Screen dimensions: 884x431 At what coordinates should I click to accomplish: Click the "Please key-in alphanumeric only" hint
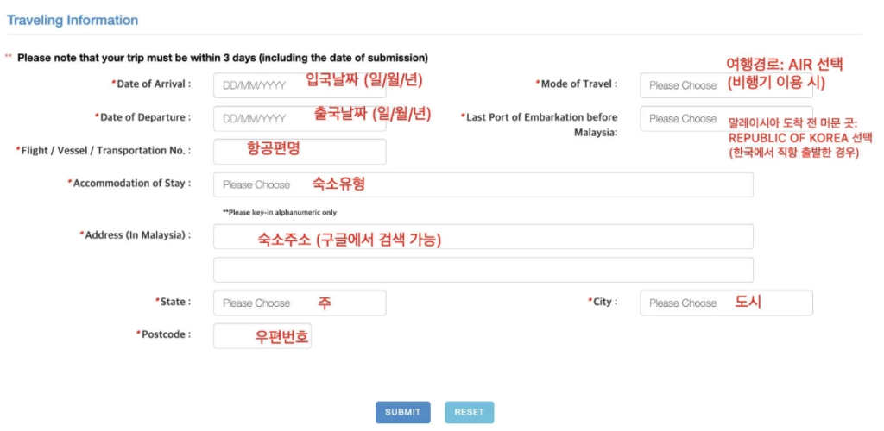point(280,212)
